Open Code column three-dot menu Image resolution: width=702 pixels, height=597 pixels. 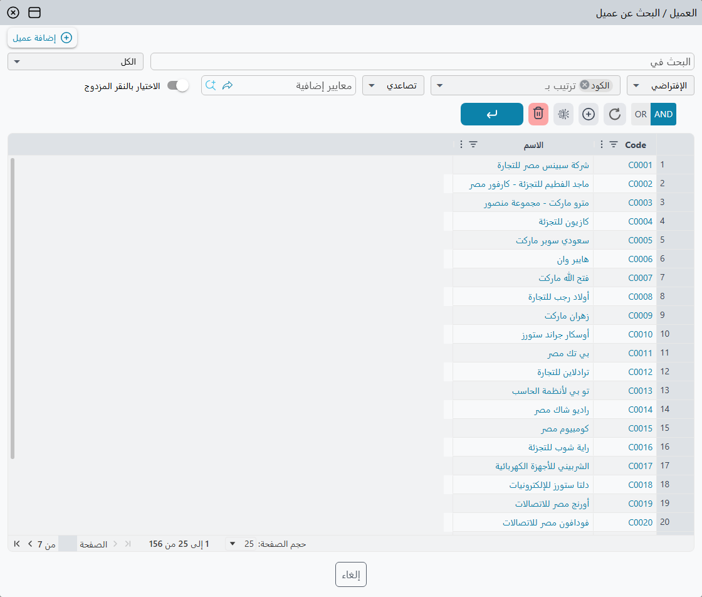pos(601,144)
